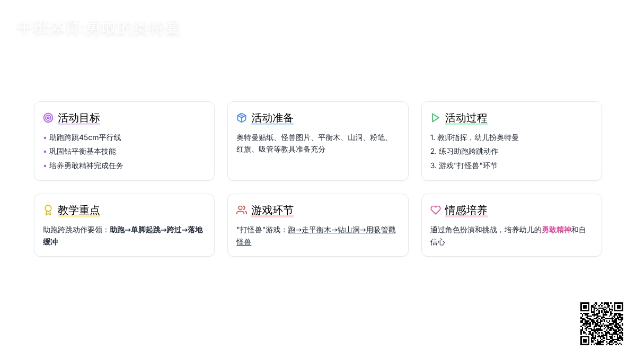The height and width of the screenshot is (358, 636).
Task: Click the QR code image
Action: pos(602,324)
